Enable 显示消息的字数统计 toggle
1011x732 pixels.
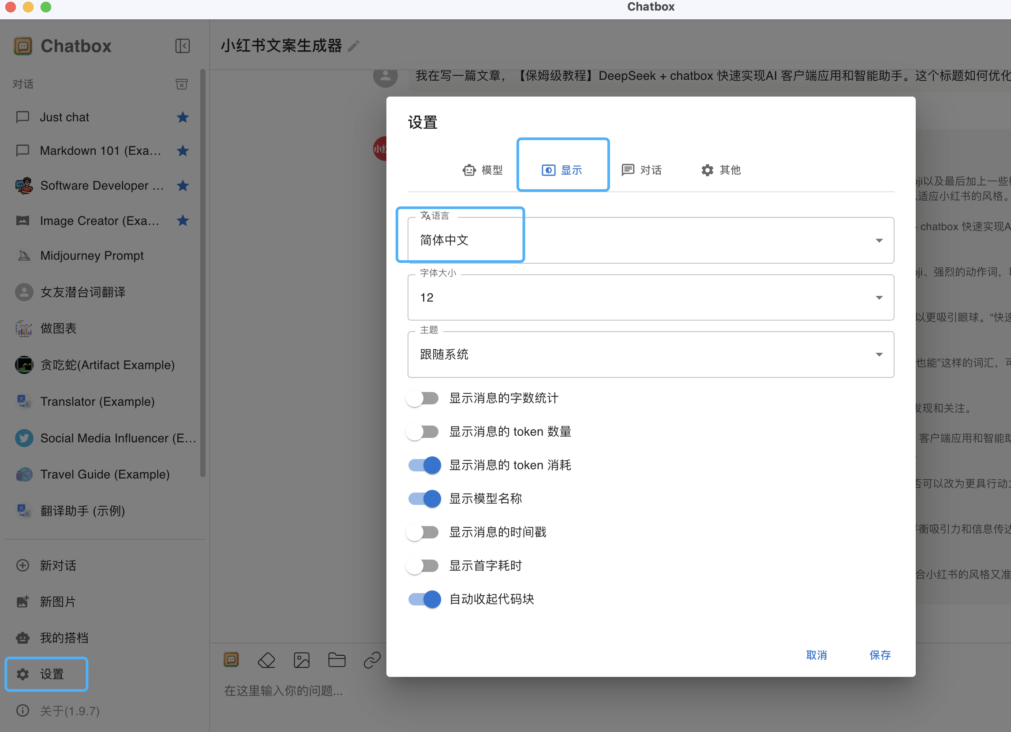click(423, 398)
